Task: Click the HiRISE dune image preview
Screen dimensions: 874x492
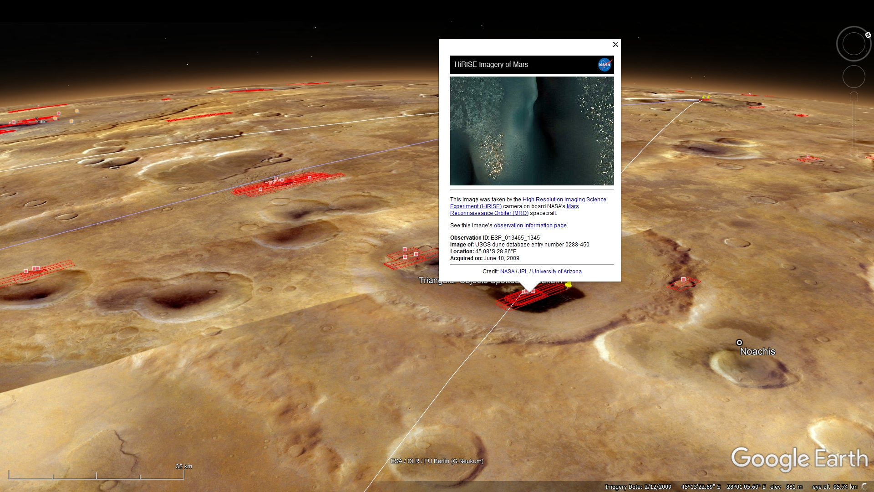Action: [x=532, y=131]
